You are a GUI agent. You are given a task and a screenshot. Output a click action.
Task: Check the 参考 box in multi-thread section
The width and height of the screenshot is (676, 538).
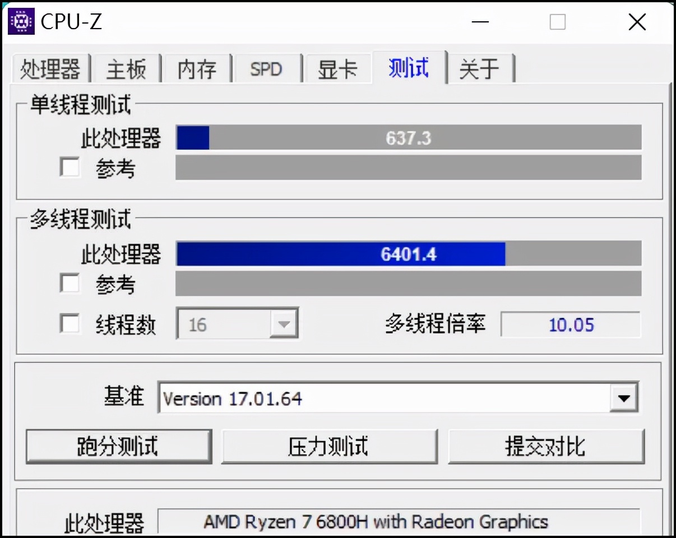tap(70, 284)
